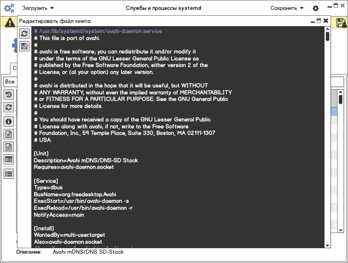Image resolution: width=348 pixels, height=263 pixels.
Task: Click the editor vertical scrollbar thumb
Action: pos(328,37)
